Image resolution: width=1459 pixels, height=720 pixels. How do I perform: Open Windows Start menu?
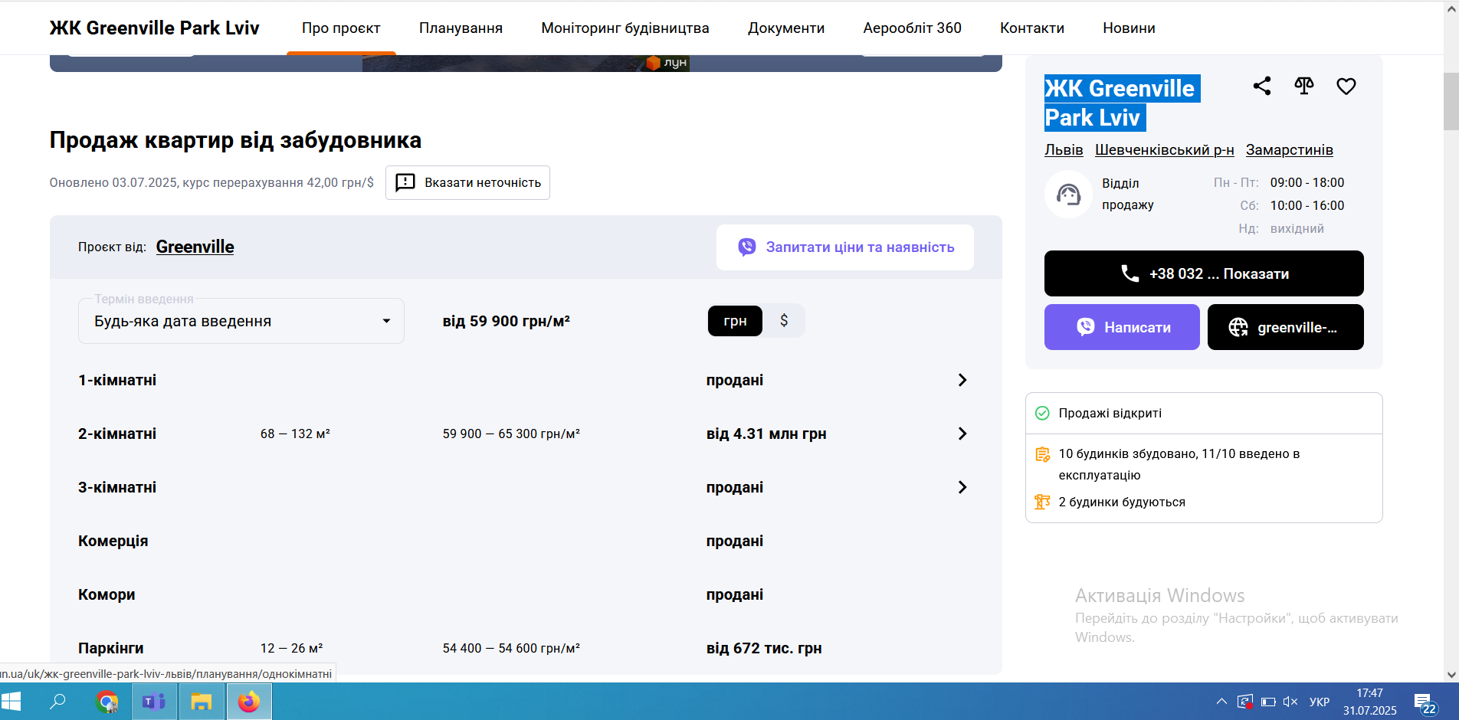pos(11,702)
